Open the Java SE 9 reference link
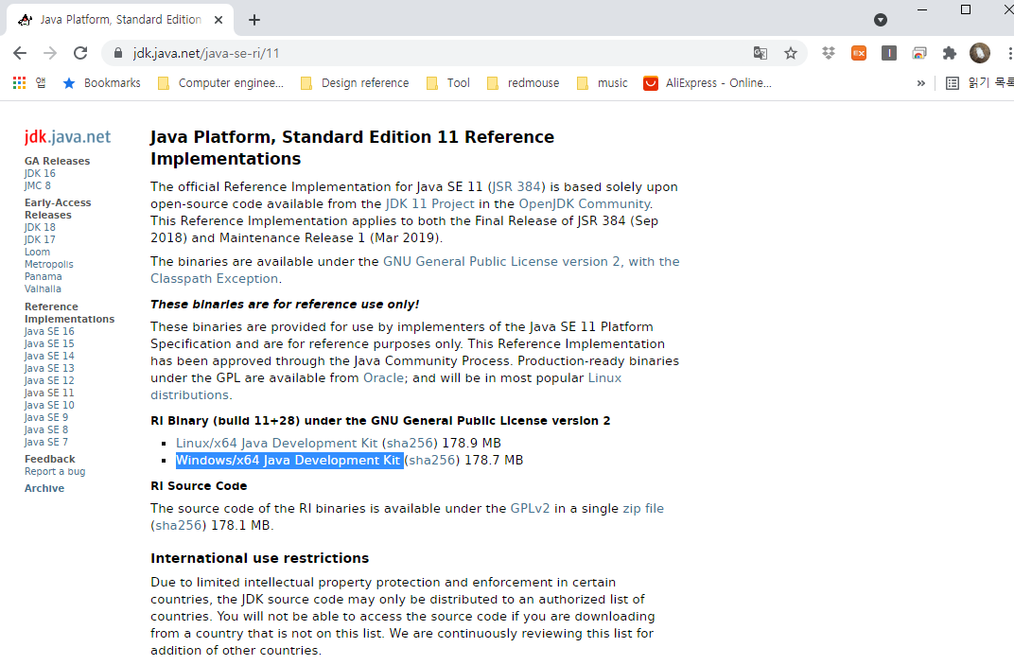Image resolution: width=1014 pixels, height=665 pixels. click(46, 417)
